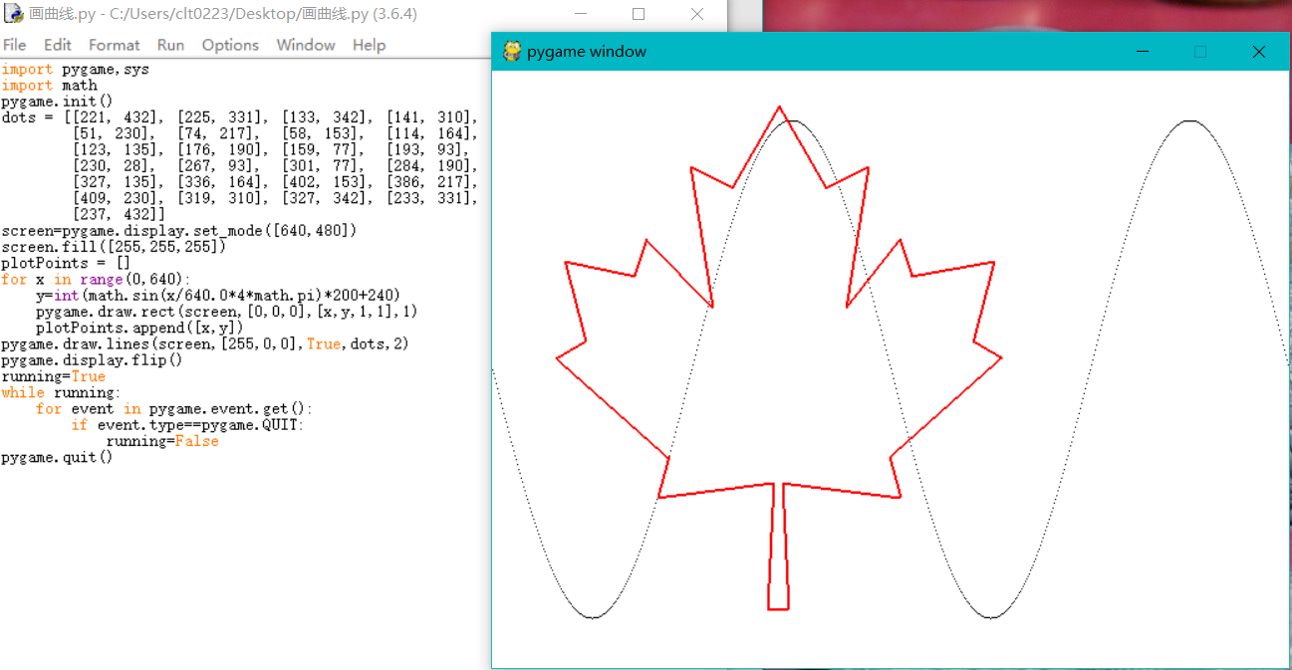Click the red maple leaf stem in pygame window
This screenshot has height=670, width=1292.
[x=778, y=548]
